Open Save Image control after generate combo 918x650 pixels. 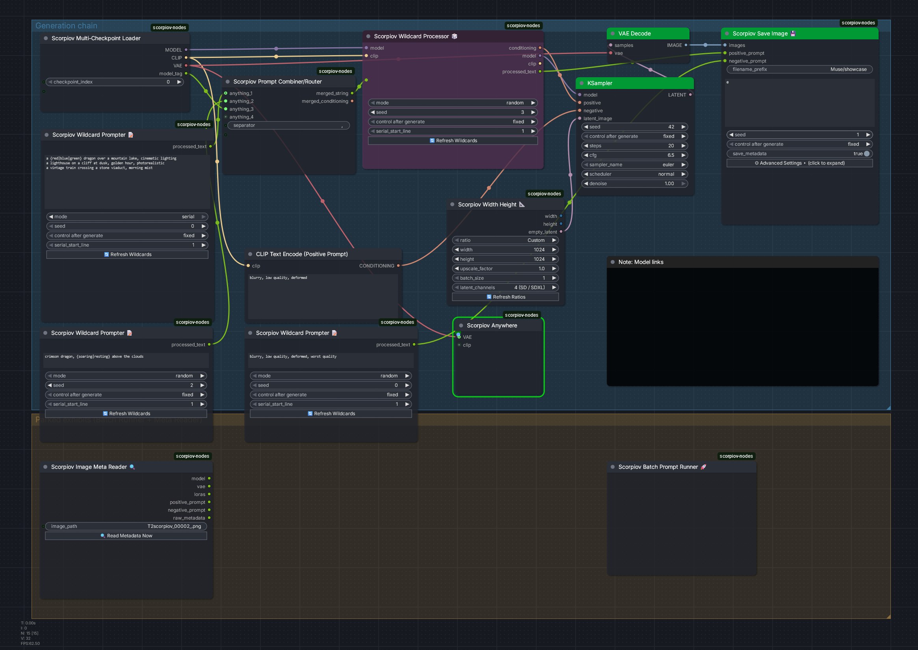pyautogui.click(x=799, y=145)
